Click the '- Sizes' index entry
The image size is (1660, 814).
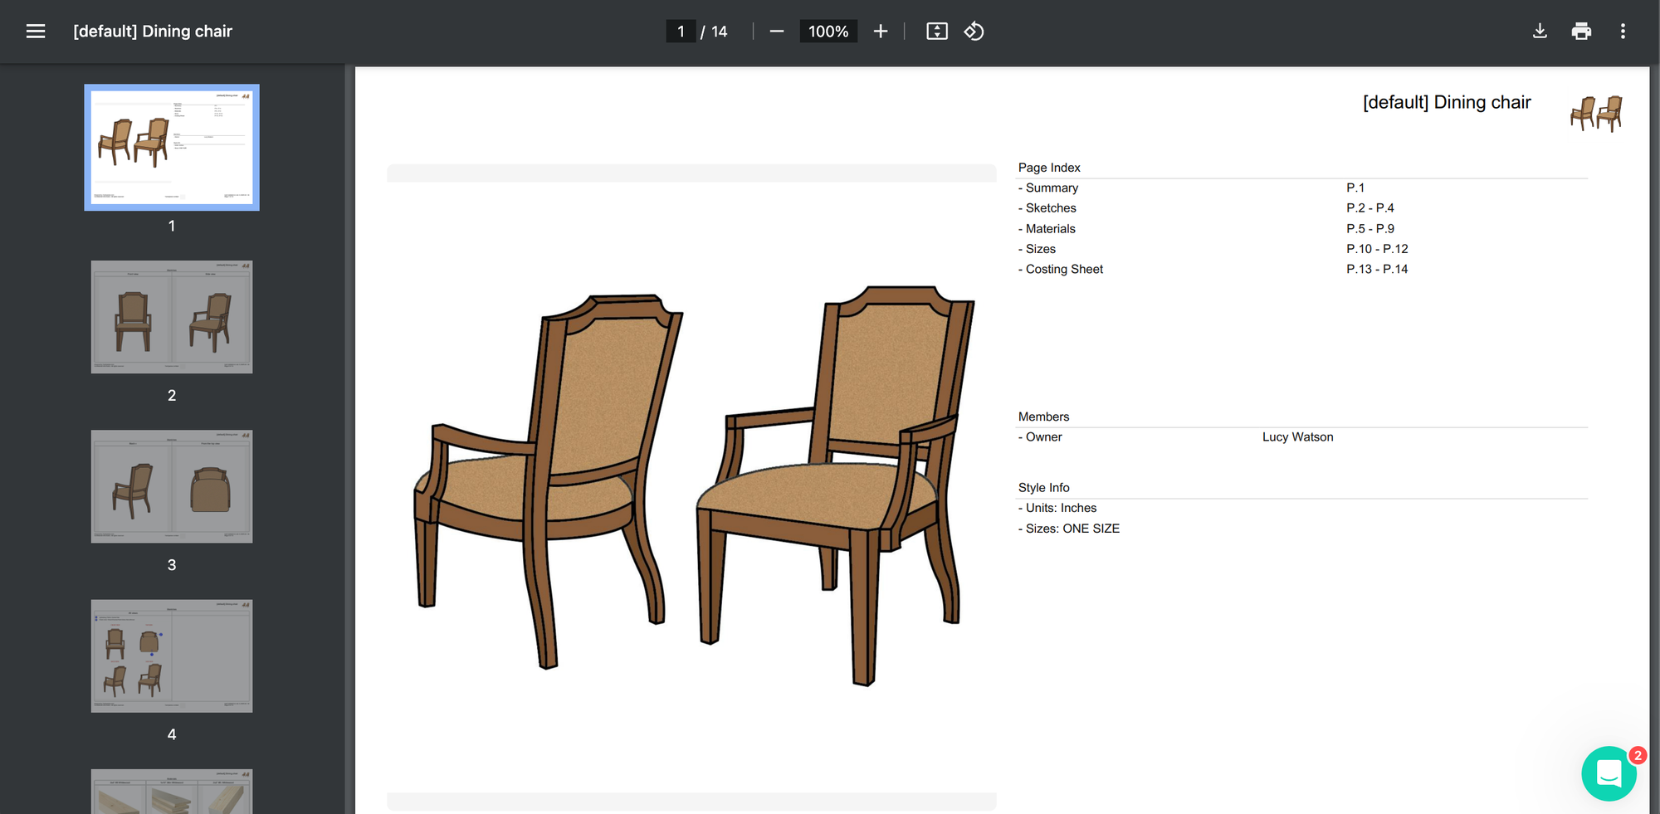click(1037, 249)
